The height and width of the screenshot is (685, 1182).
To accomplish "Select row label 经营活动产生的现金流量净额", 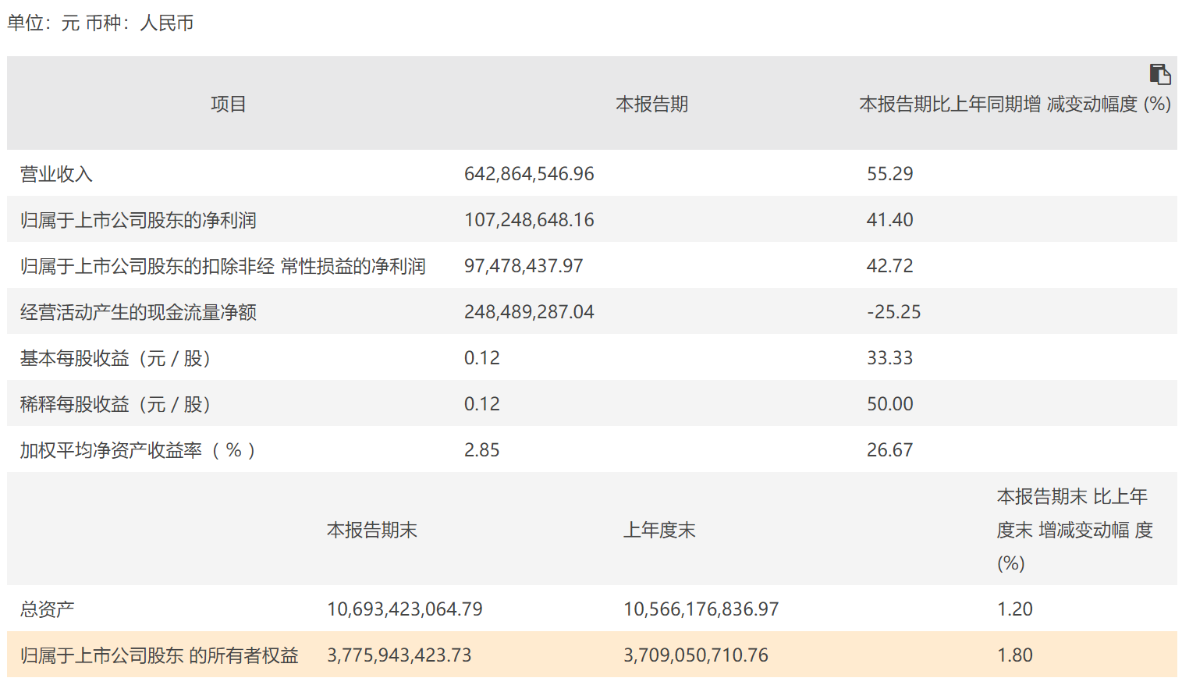I will [138, 312].
